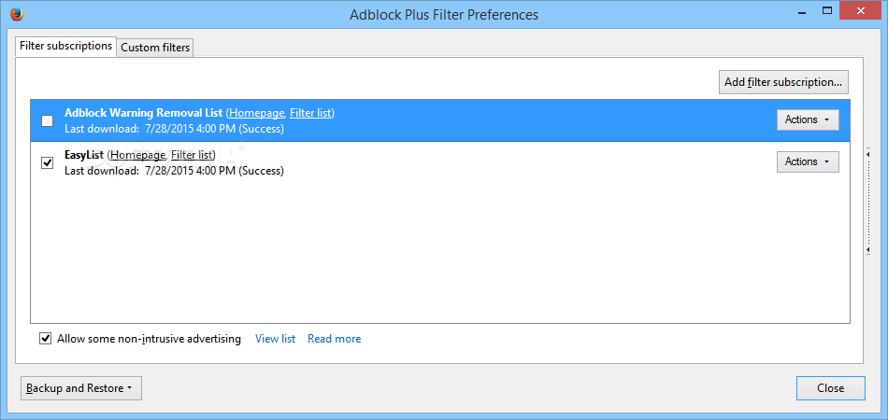888x420 pixels.
Task: Uncheck the EasyList subscription checkbox
Action: coord(48,162)
